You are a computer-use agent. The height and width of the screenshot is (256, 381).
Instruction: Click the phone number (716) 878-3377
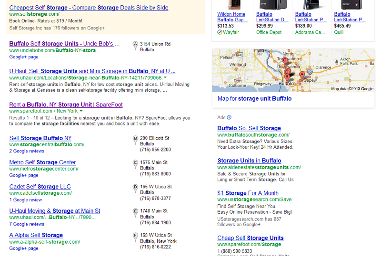pos(155,199)
